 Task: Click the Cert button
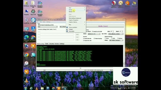tap(77, 37)
